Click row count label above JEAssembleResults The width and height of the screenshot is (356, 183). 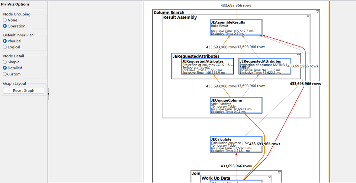pos(236,6)
